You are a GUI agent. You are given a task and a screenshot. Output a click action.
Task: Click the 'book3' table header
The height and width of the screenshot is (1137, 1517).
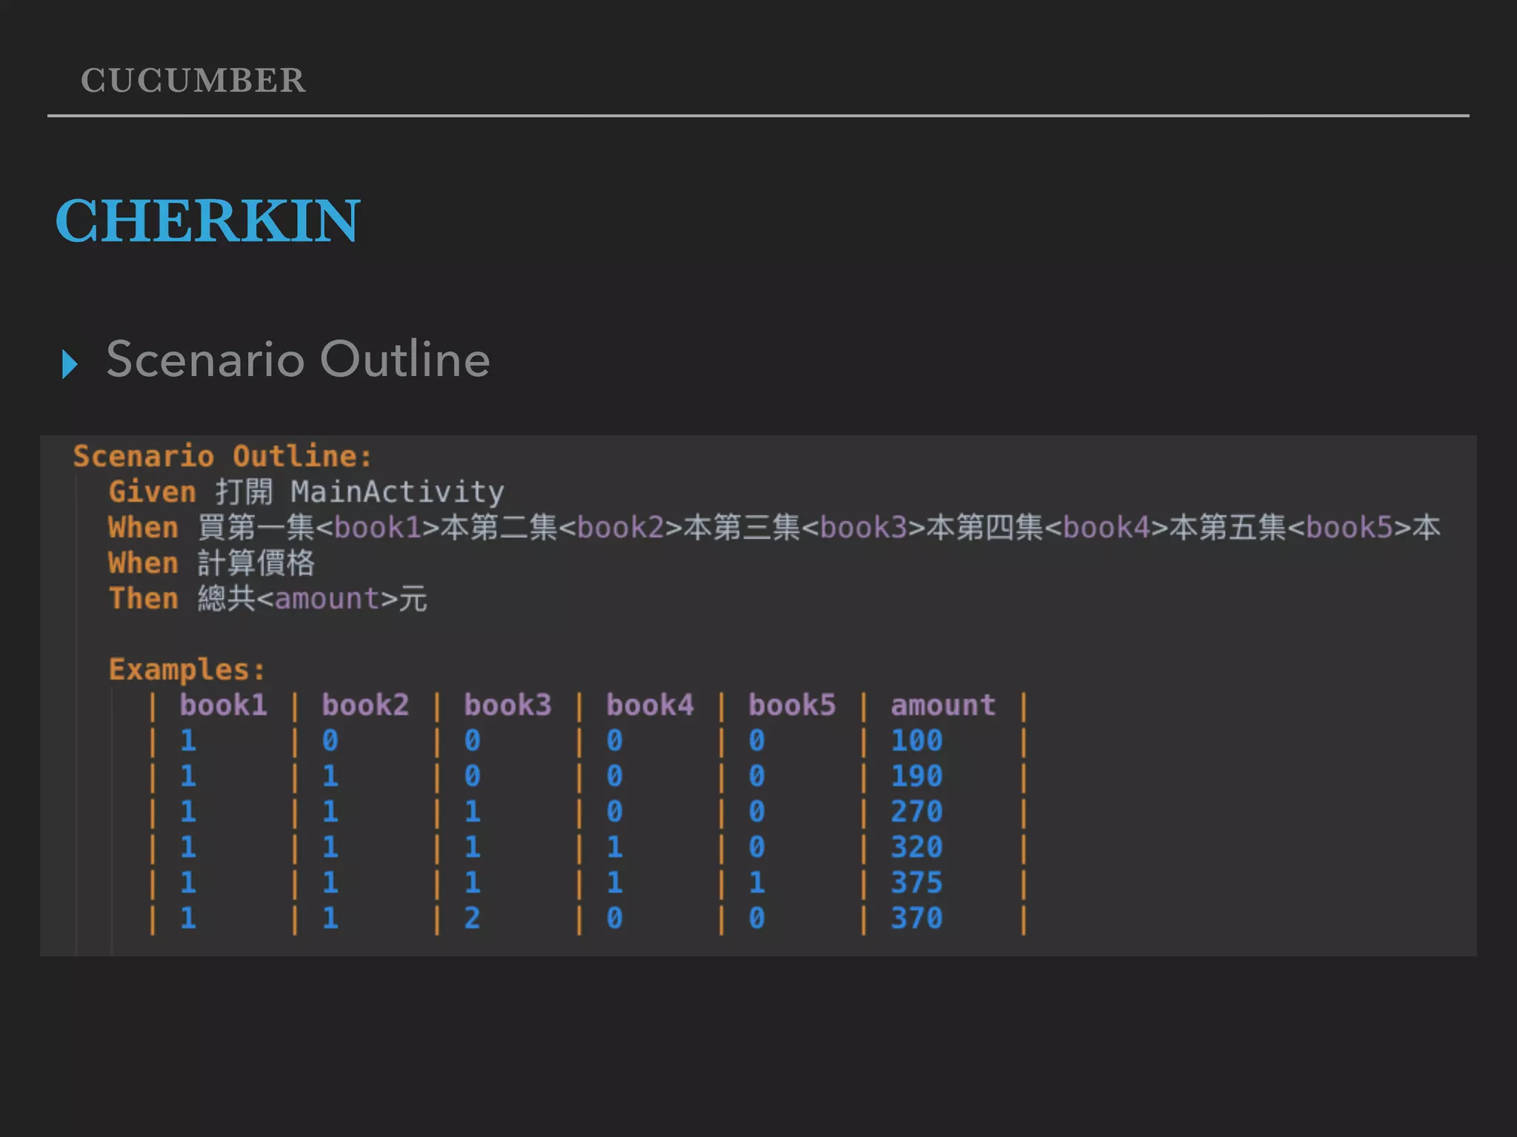507,705
